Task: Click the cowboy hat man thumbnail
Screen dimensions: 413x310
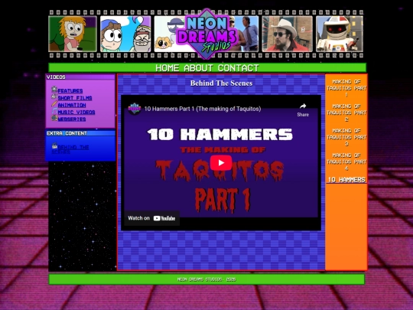Action: click(x=288, y=34)
